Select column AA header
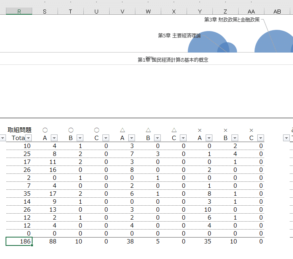Screen dimensions: 293x259 pyautogui.click(x=251, y=12)
